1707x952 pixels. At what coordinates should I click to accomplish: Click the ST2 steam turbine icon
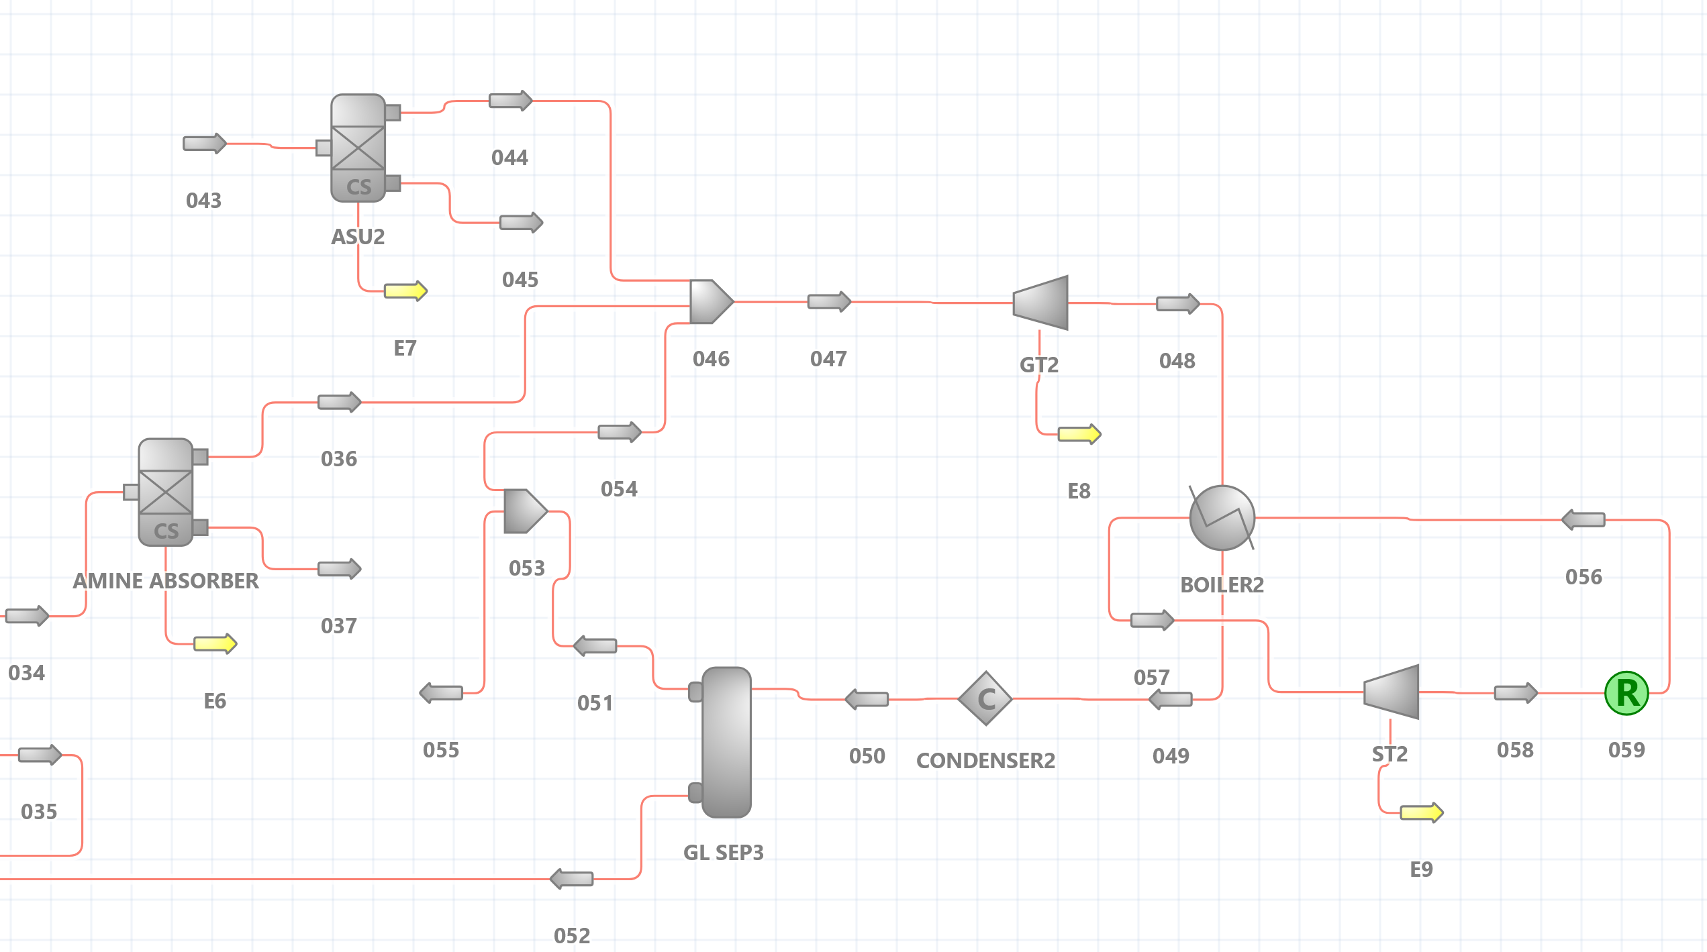[1392, 692]
